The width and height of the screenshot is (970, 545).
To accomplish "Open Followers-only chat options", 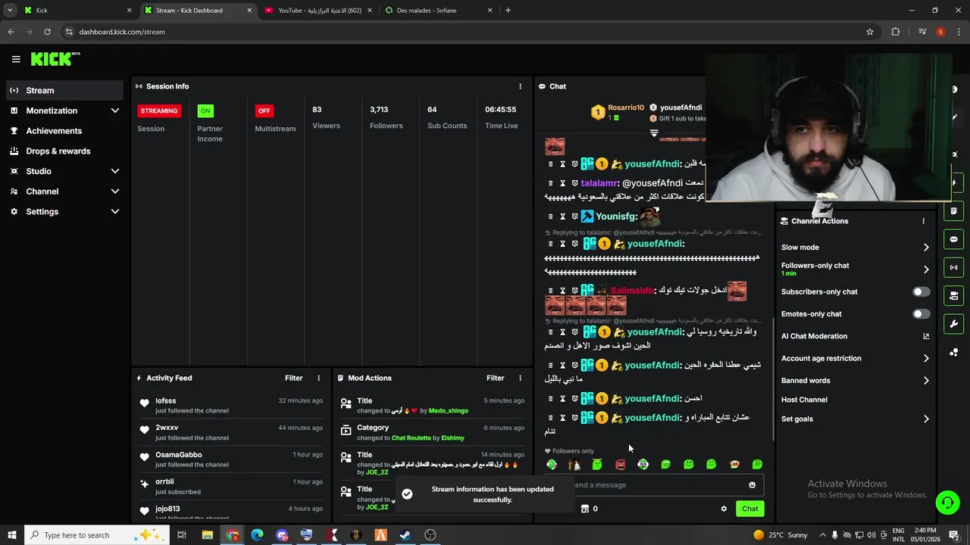I will 855,269.
